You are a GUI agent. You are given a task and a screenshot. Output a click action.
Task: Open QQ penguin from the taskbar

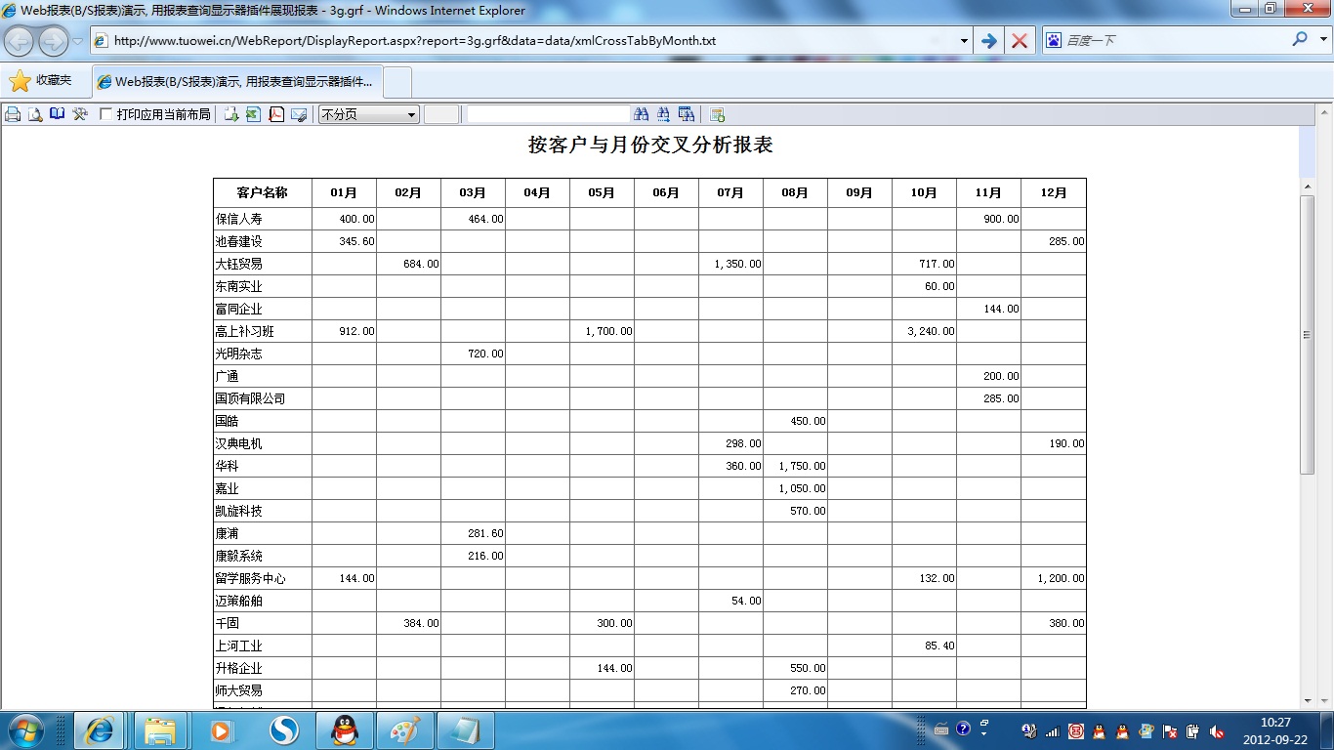coord(344,729)
